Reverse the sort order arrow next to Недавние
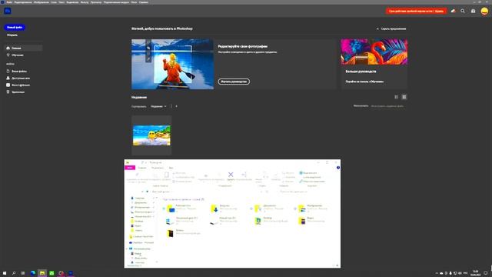Viewport: 492px width, 277px height. pyautogui.click(x=176, y=106)
